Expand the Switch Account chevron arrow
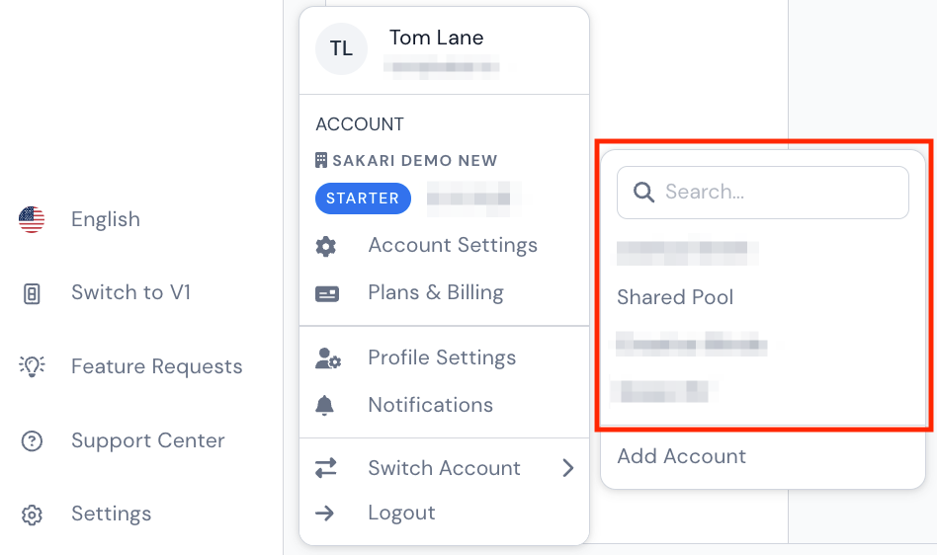Viewport: 937px width, 555px height. coord(568,468)
